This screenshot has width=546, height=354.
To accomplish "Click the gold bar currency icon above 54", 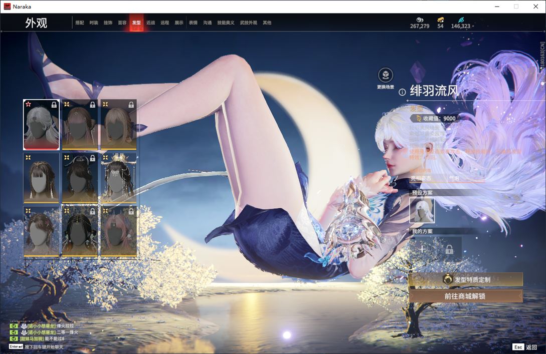I will [441, 20].
